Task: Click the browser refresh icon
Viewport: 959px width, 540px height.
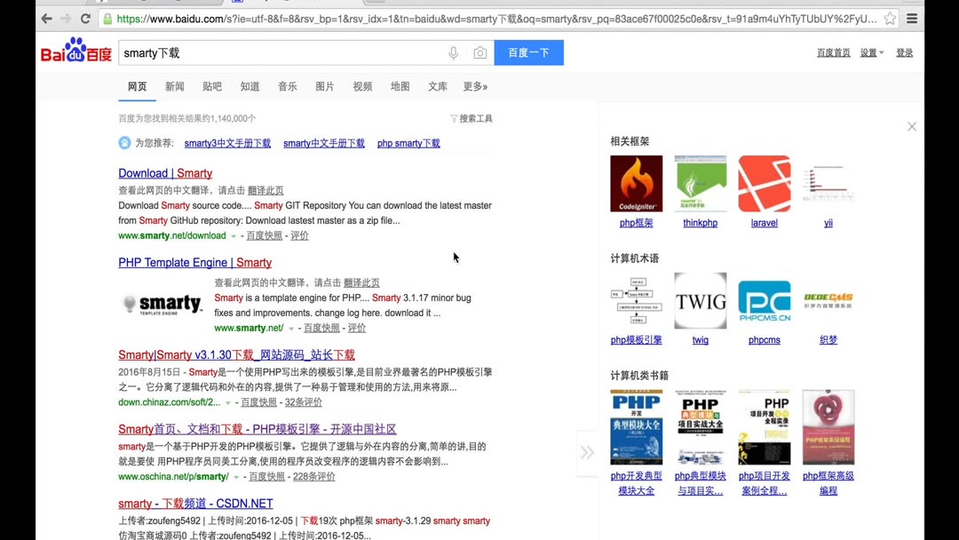Action: (85, 18)
